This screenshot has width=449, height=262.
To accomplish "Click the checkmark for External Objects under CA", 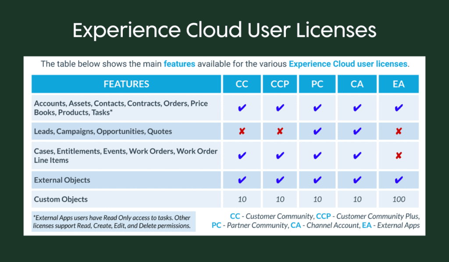I will [x=357, y=180].
